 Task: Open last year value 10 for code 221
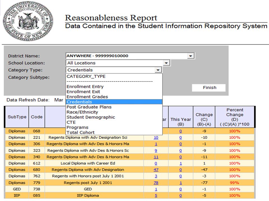156,138
